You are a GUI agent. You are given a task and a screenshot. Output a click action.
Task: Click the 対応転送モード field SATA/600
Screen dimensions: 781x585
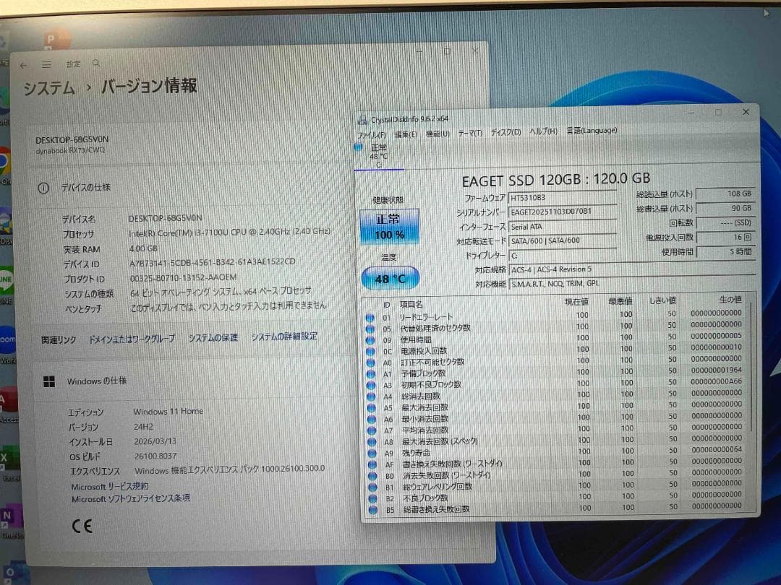point(563,240)
